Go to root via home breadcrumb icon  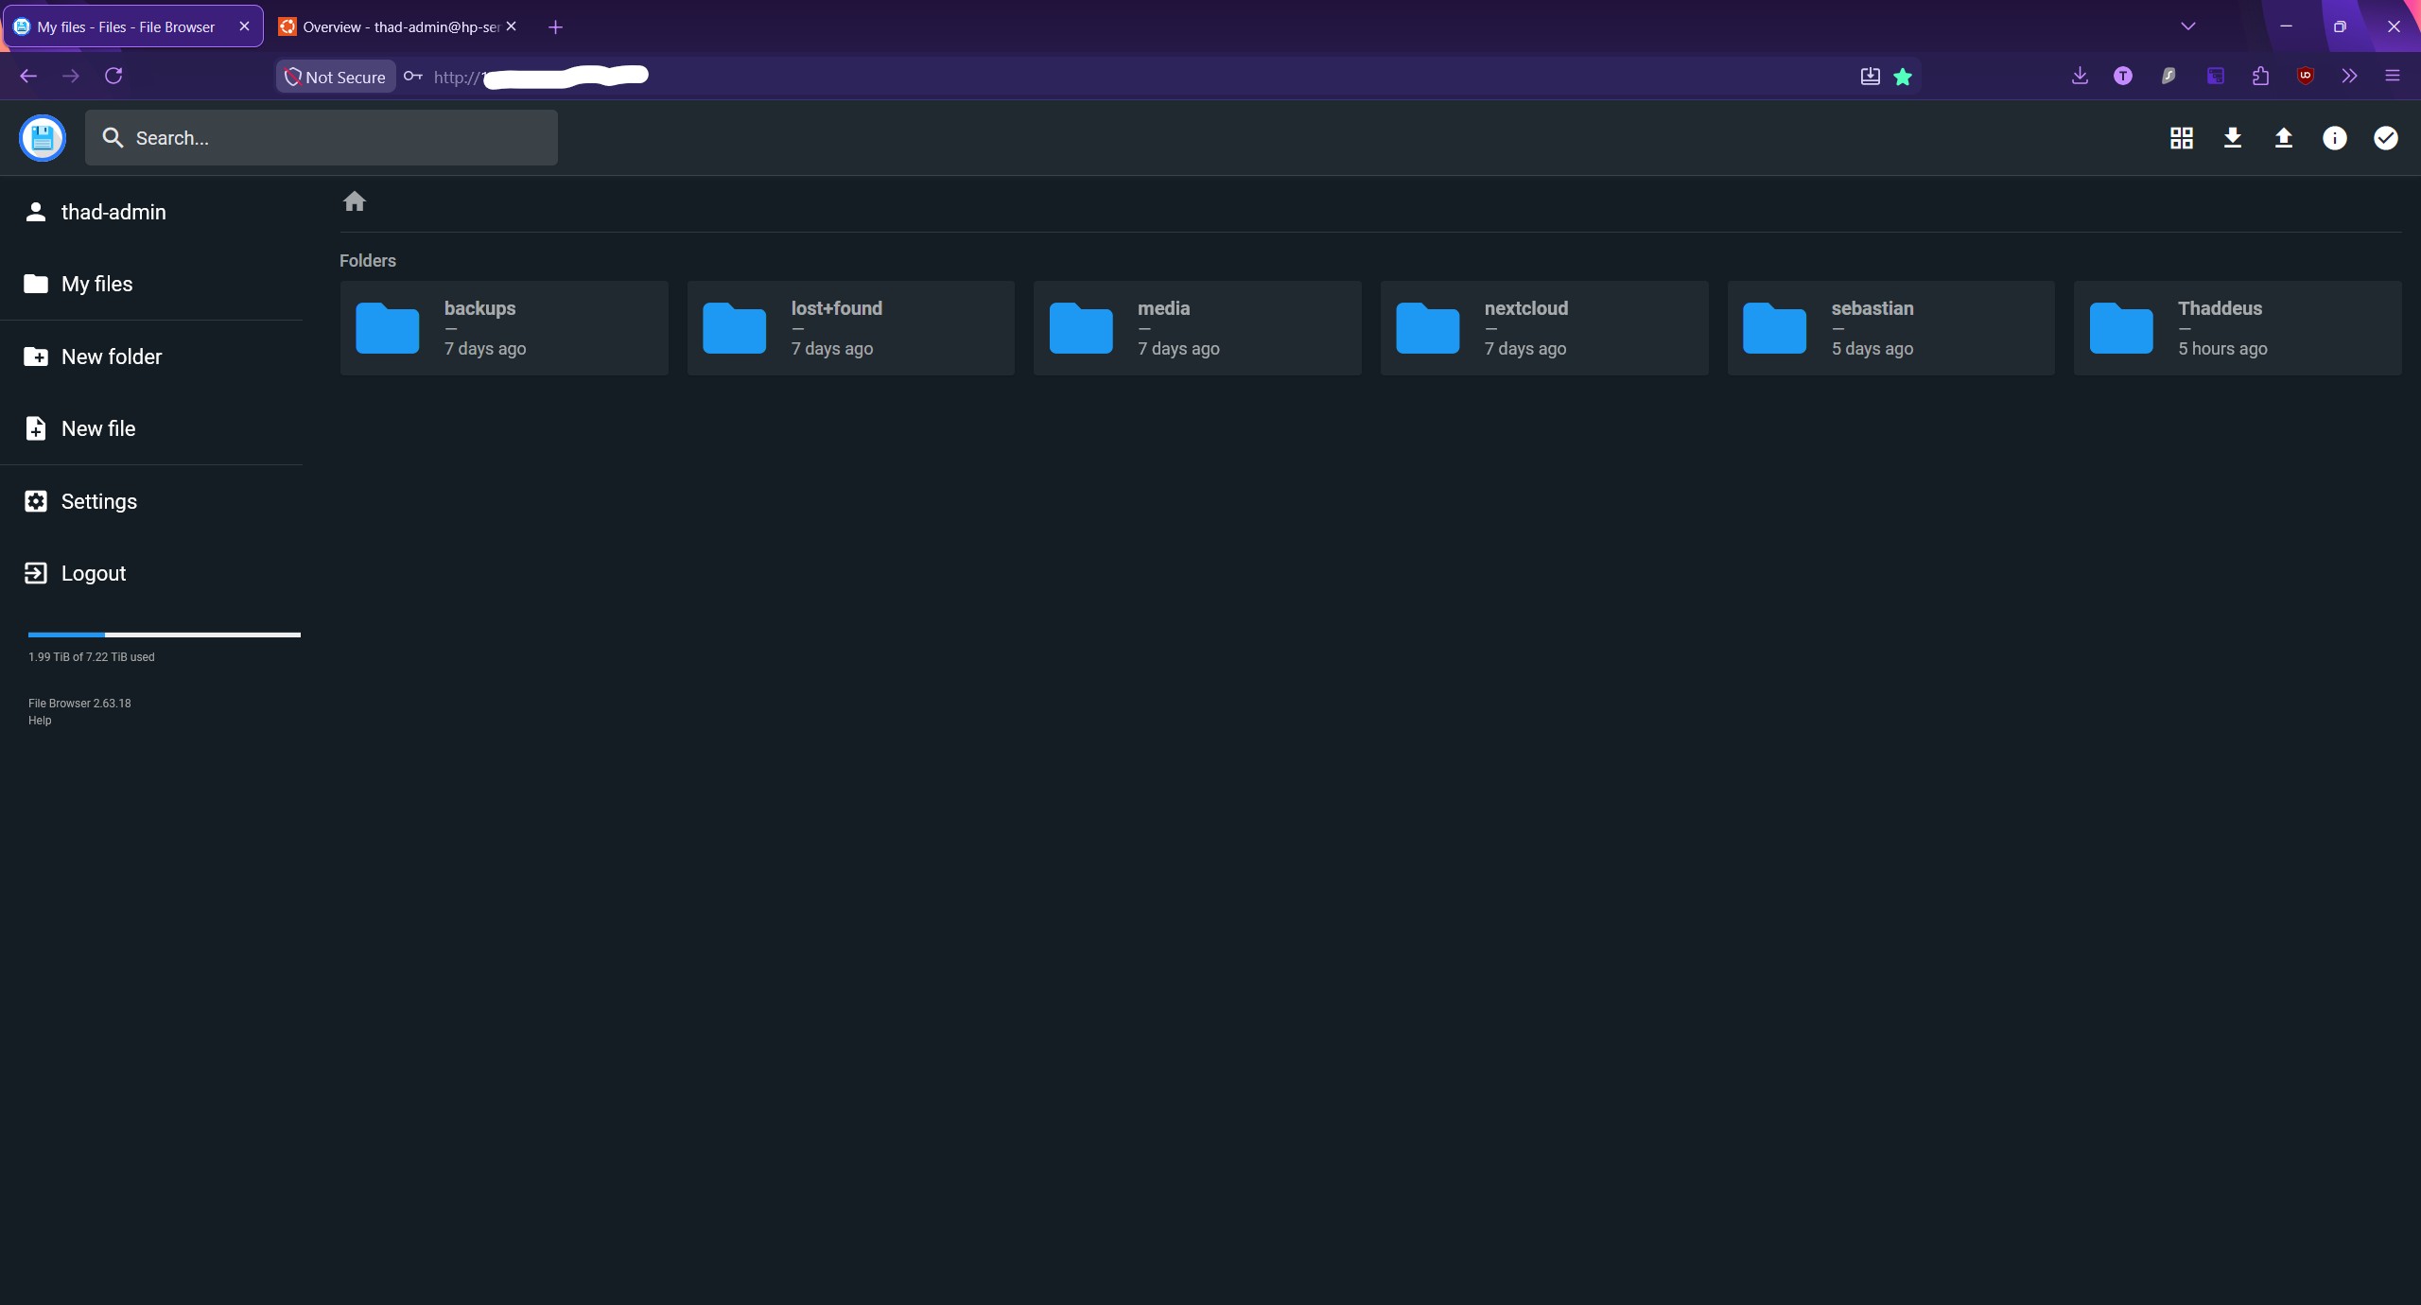point(355,201)
